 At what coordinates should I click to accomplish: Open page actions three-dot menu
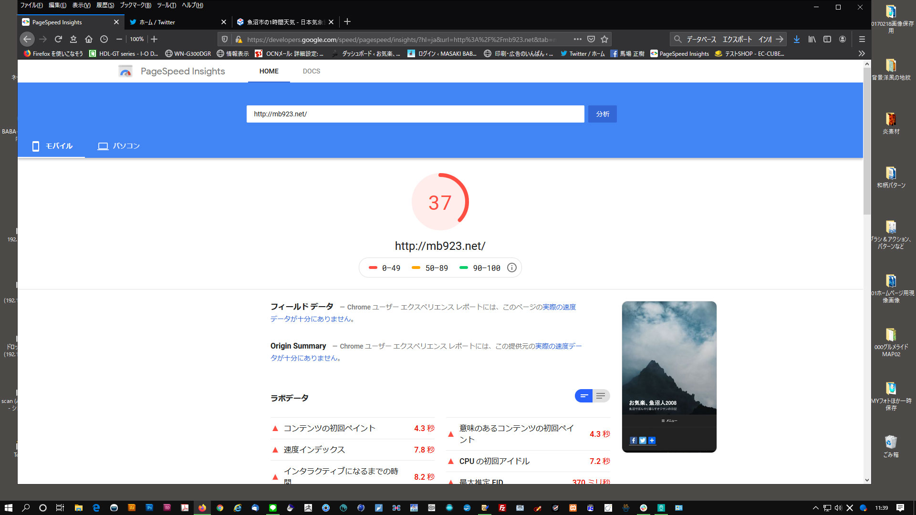578,39
